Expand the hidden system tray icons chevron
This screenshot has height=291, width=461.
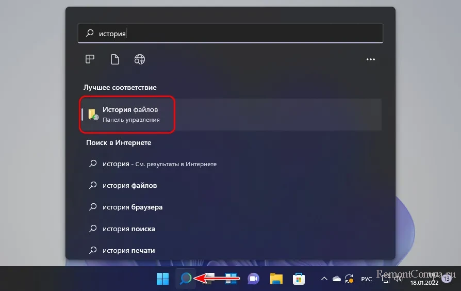tap(324, 279)
